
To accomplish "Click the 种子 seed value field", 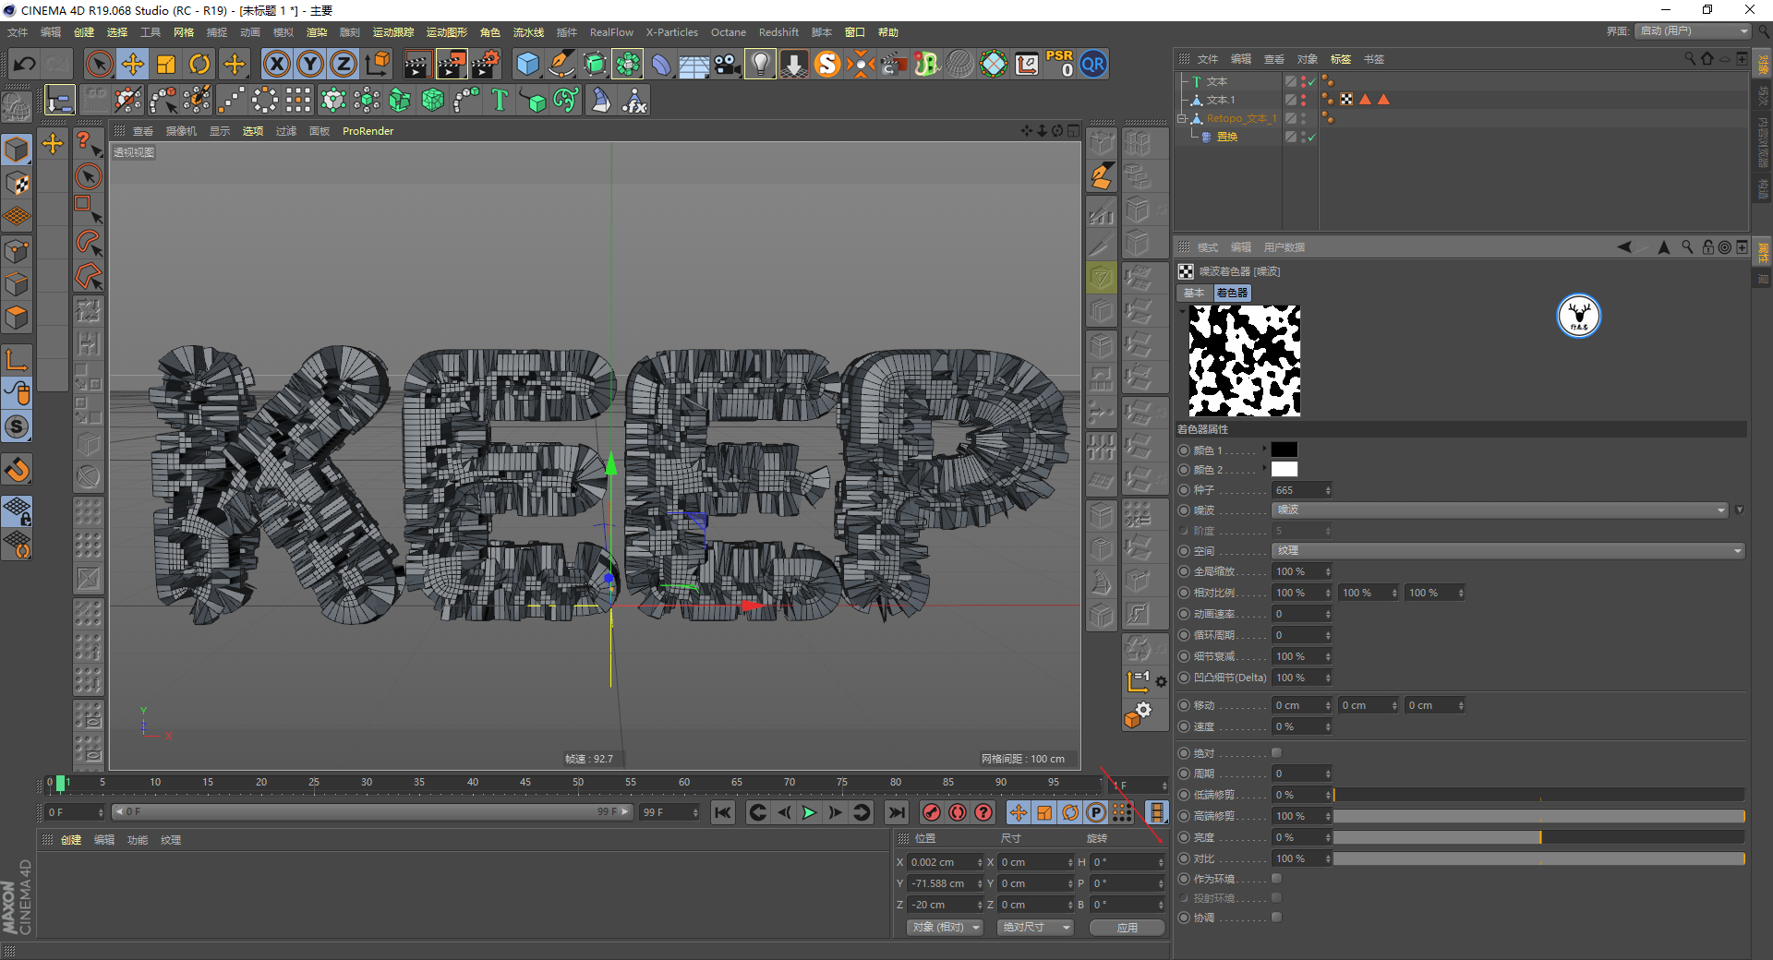I will (1301, 490).
